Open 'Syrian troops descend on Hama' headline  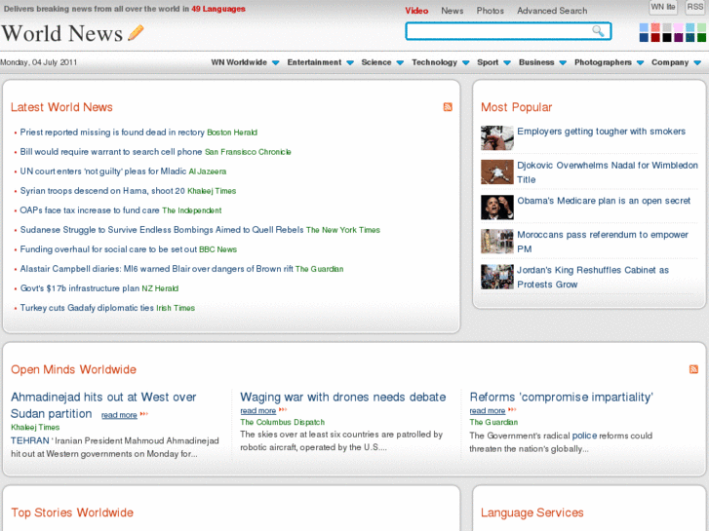click(102, 191)
